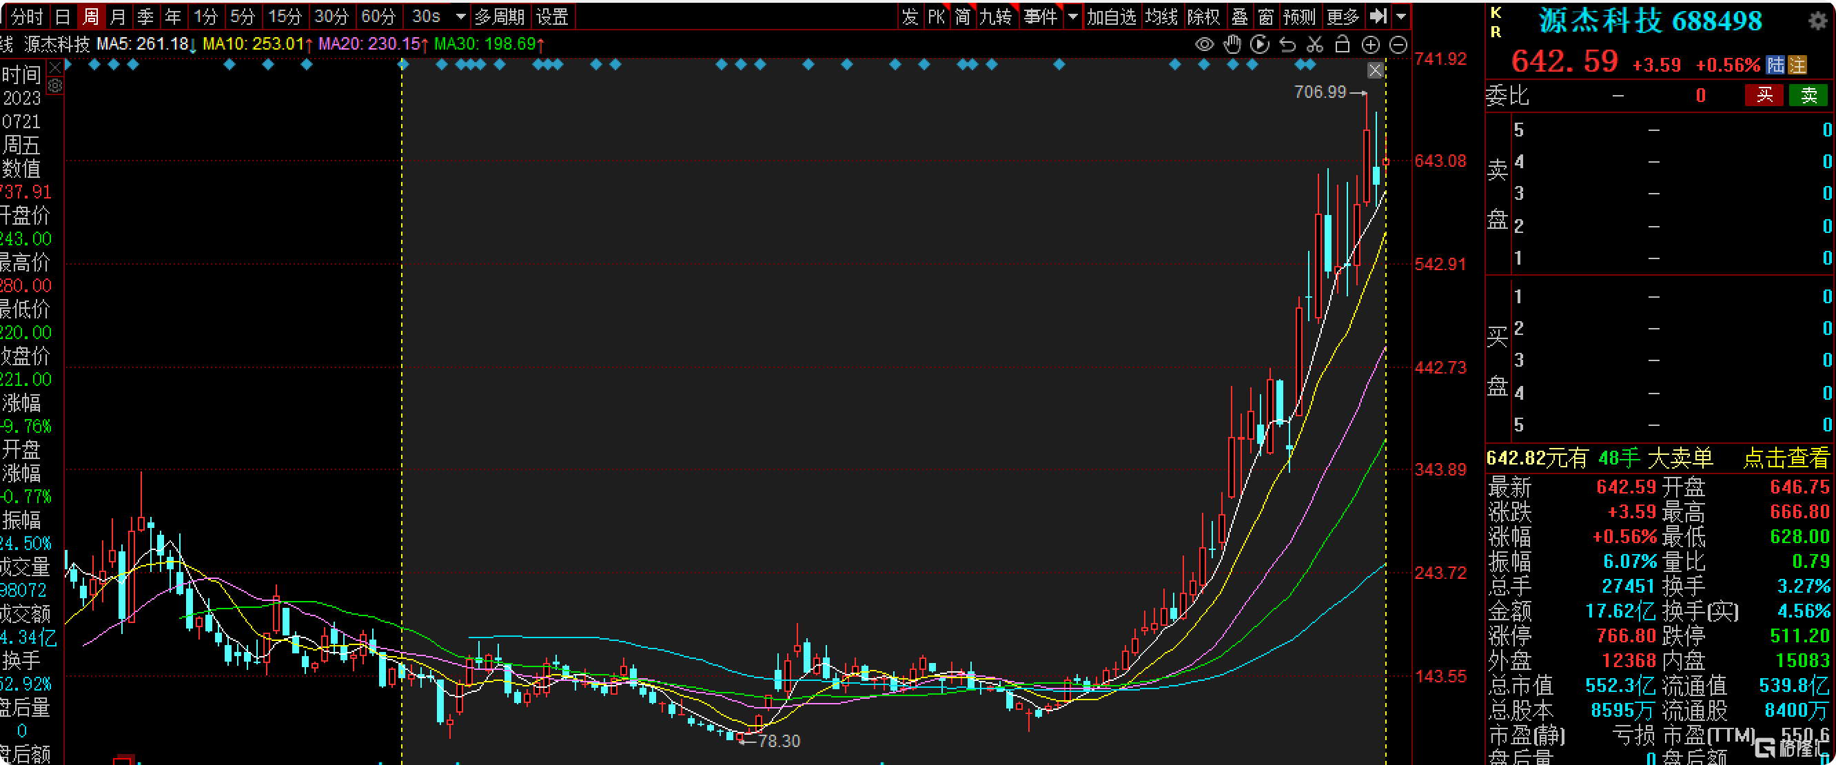This screenshot has width=1836, height=765.
Task: Toggle the eye visibility icon above the chart
Action: pos(1204,45)
